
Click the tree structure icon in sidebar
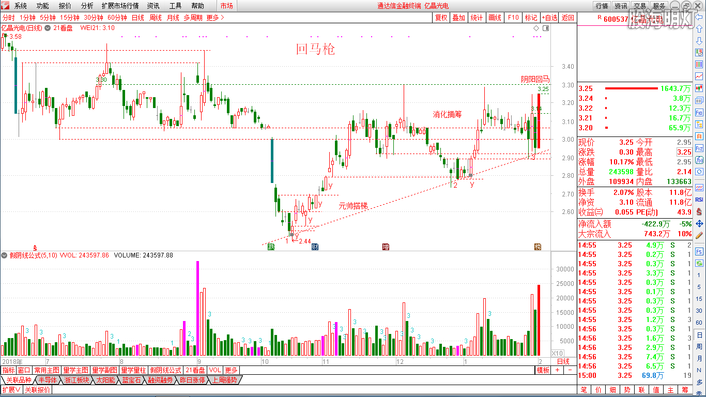(x=699, y=124)
